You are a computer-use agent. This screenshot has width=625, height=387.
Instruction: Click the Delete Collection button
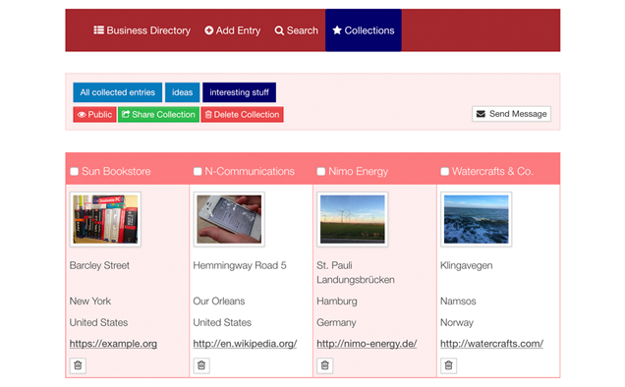point(243,114)
